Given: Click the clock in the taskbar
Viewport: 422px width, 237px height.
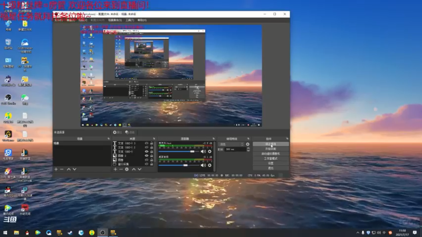Looking at the screenshot, I should coord(402,233).
